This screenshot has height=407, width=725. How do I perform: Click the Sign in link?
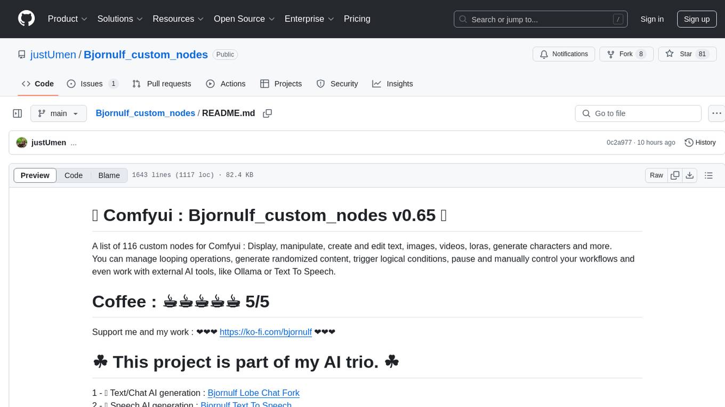pyautogui.click(x=652, y=19)
